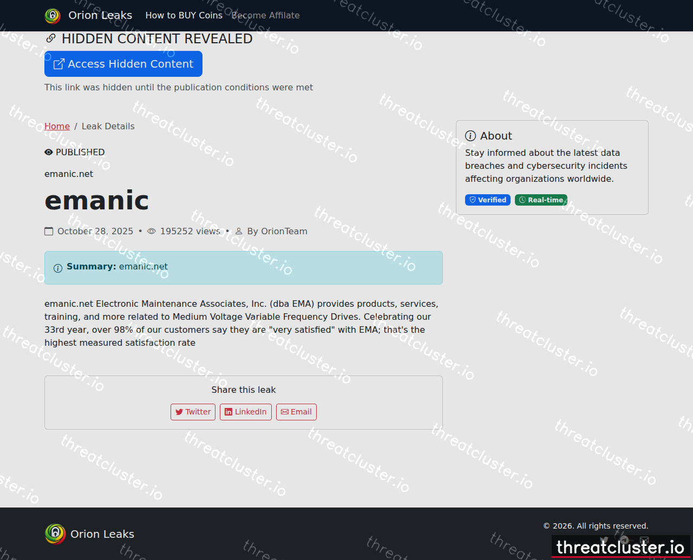The image size is (693, 560).
Task: Select the October 28, 2025 date
Action: (95, 231)
